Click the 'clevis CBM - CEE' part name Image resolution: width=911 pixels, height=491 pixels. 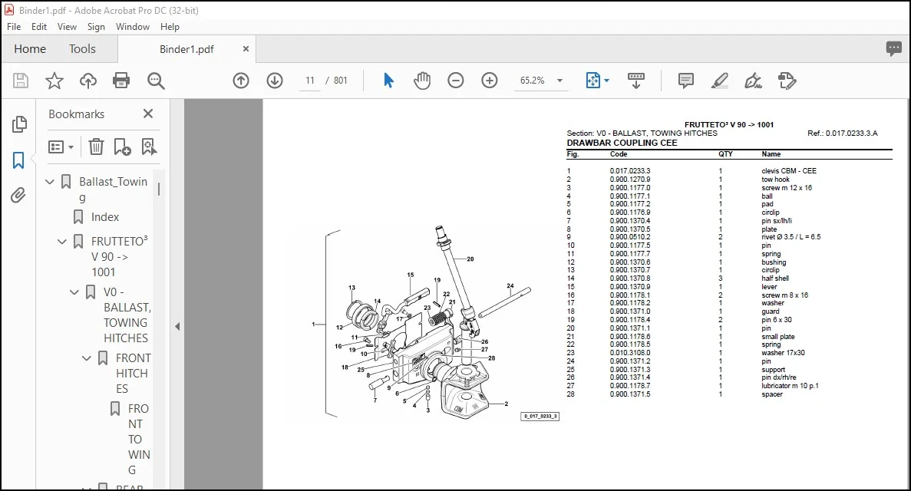click(788, 171)
